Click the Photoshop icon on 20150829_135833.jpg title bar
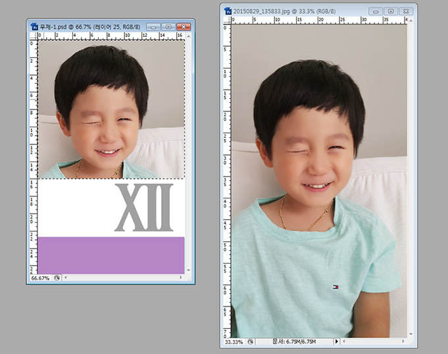 (x=228, y=11)
